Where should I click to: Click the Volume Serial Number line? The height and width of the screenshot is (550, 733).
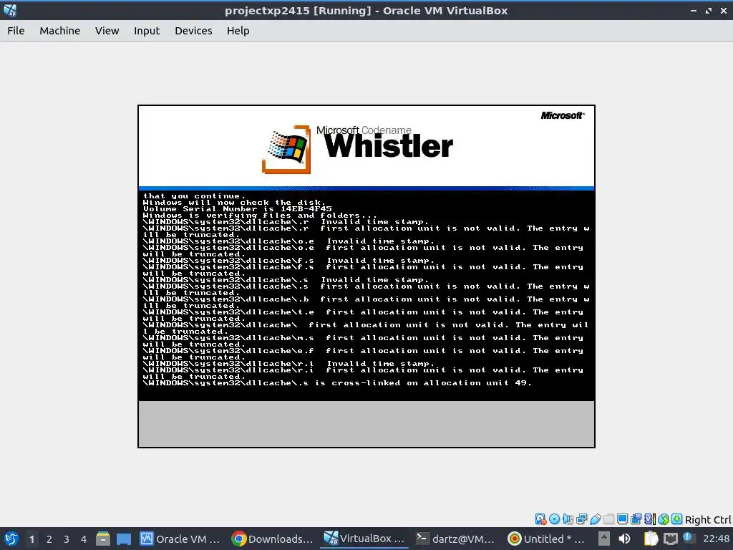(x=238, y=209)
